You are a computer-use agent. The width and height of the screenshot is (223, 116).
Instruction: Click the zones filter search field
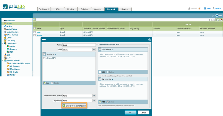click(125, 20)
